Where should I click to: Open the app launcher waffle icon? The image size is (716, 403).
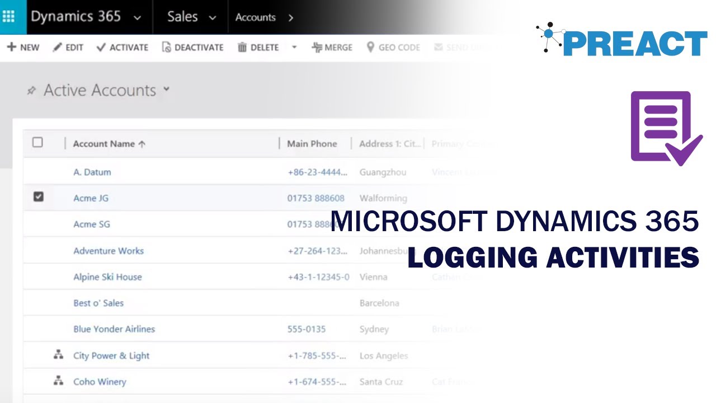[x=9, y=17]
